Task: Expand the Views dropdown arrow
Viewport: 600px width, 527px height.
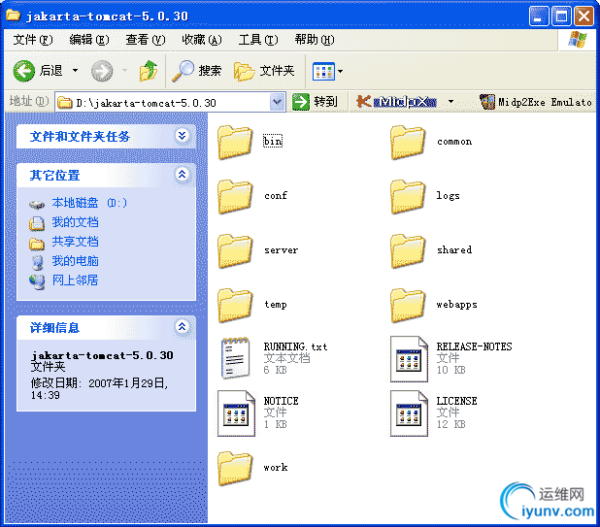Action: coord(340,71)
